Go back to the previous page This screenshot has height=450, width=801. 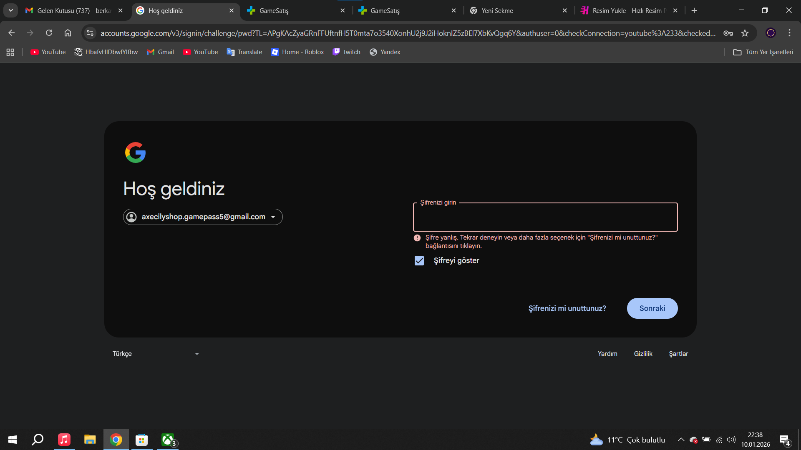tap(11, 33)
